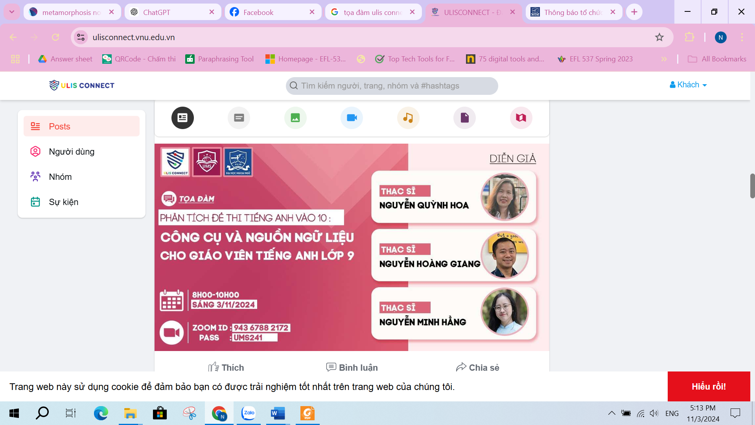Viewport: 755px width, 425px height.
Task: Open the EFL 537 Spring 2023 bookmark
Action: point(595,59)
